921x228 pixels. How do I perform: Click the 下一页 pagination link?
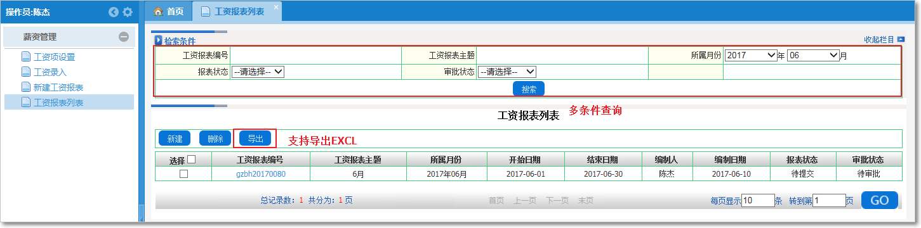557,200
